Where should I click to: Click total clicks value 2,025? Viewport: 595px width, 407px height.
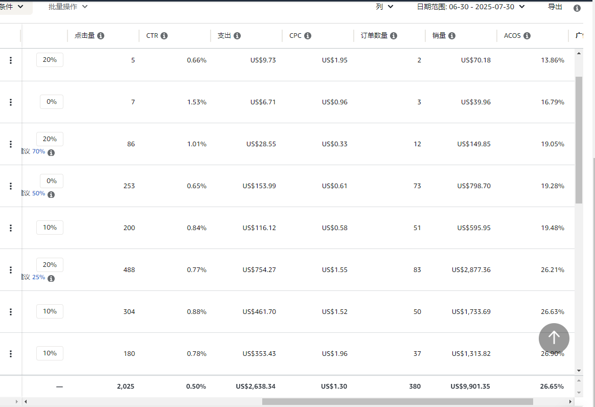[x=126, y=387]
